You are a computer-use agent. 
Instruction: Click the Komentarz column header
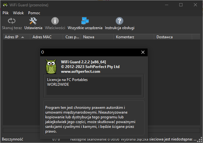point(134,37)
